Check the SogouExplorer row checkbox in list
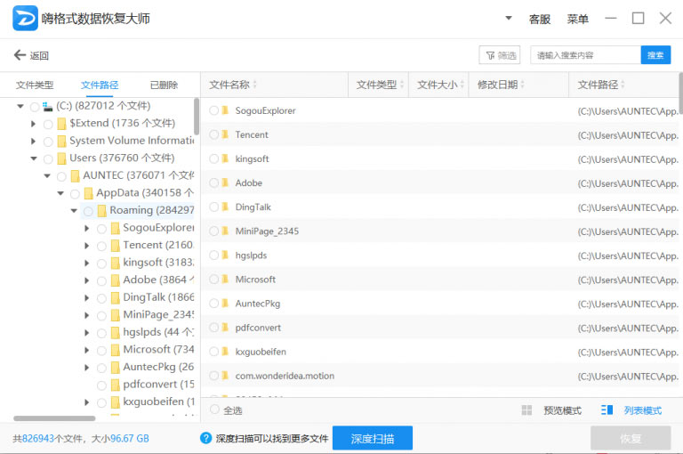 point(214,111)
